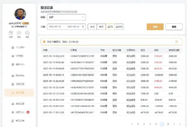
Task: Open 交易记录 in the sidebar menu
Action: tap(19, 84)
